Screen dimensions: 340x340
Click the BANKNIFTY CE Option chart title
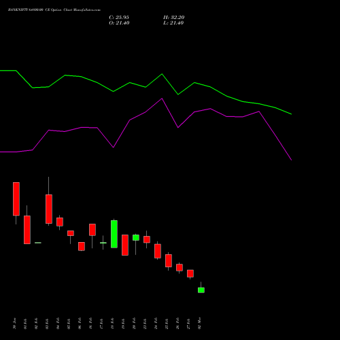click(x=54, y=10)
